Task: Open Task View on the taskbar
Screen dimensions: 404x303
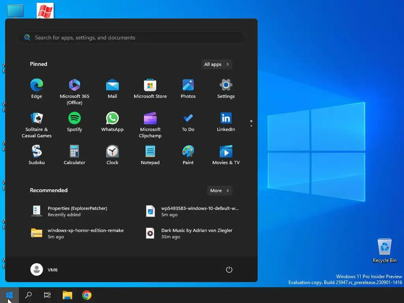Action: tap(47, 295)
